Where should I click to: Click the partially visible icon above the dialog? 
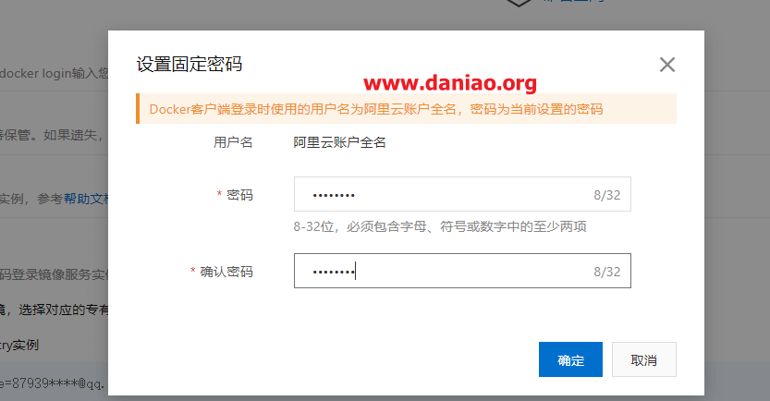pyautogui.click(x=519, y=3)
